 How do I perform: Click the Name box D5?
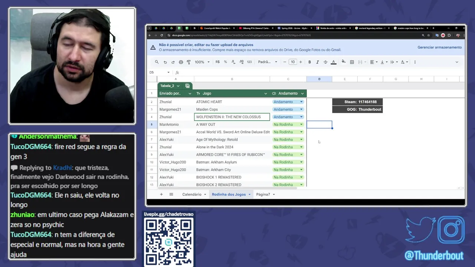click(160, 72)
